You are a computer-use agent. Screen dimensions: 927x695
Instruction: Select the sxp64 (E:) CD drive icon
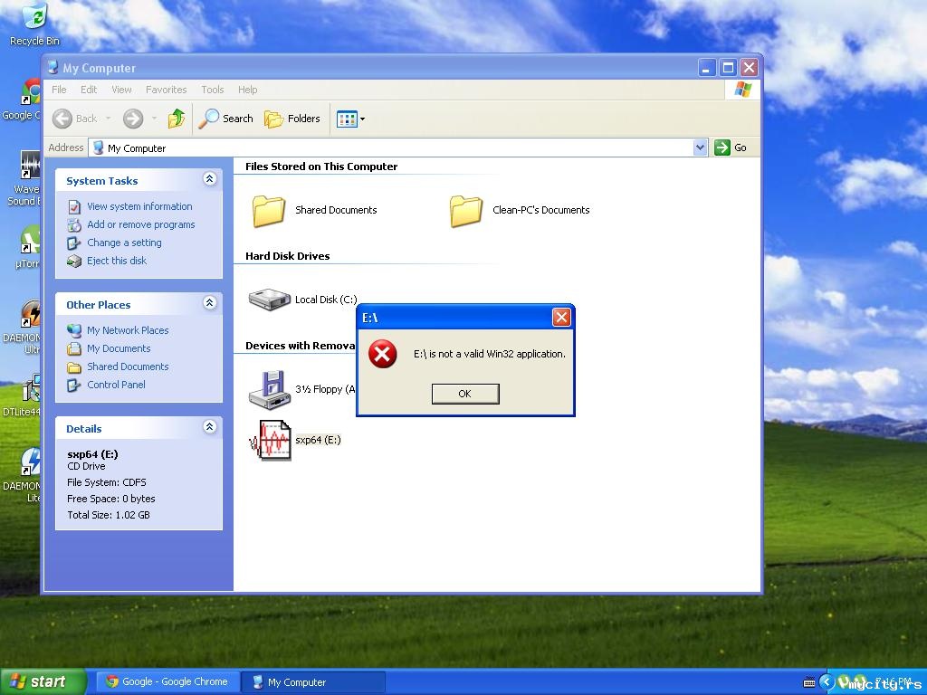coord(270,440)
